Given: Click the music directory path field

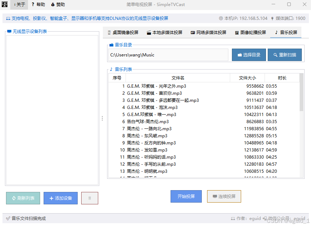Looking at the screenshot, I should pos(168,55).
